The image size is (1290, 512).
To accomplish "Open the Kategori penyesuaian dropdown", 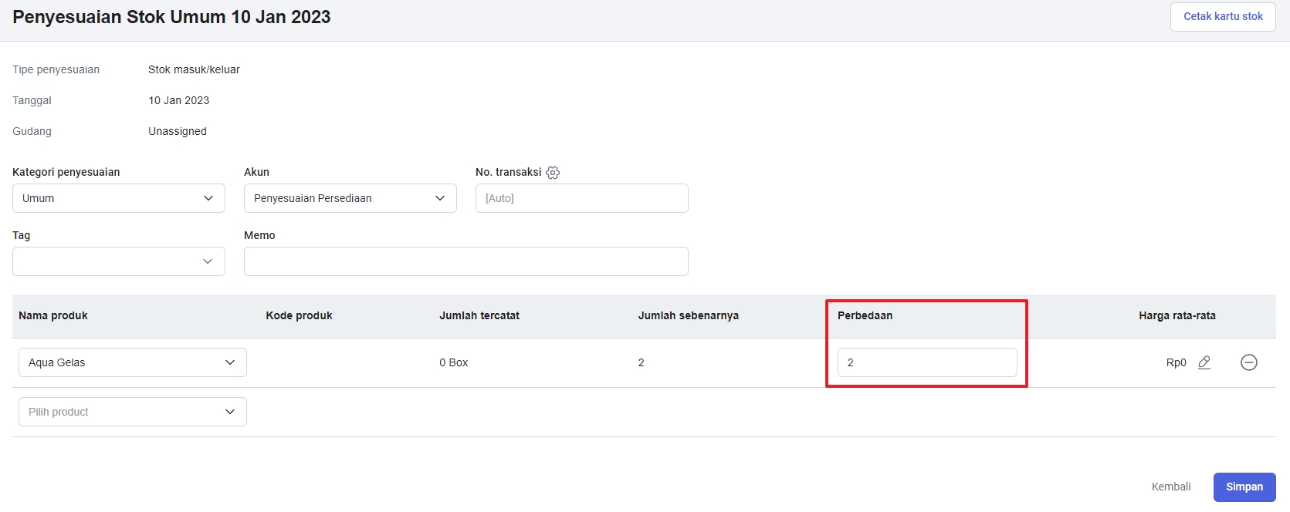I will click(119, 198).
